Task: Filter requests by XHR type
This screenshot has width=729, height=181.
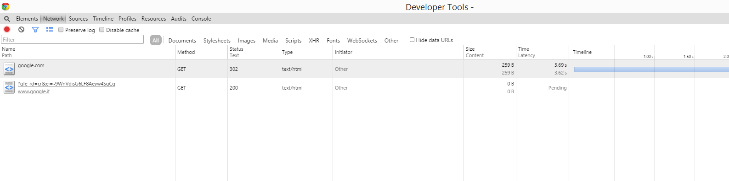Action: tap(314, 40)
